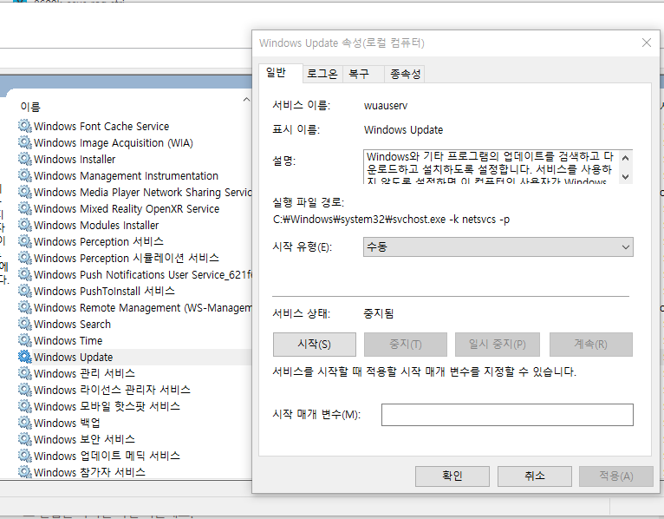Select Windows Update in services list
The image size is (664, 519).
[134, 357]
